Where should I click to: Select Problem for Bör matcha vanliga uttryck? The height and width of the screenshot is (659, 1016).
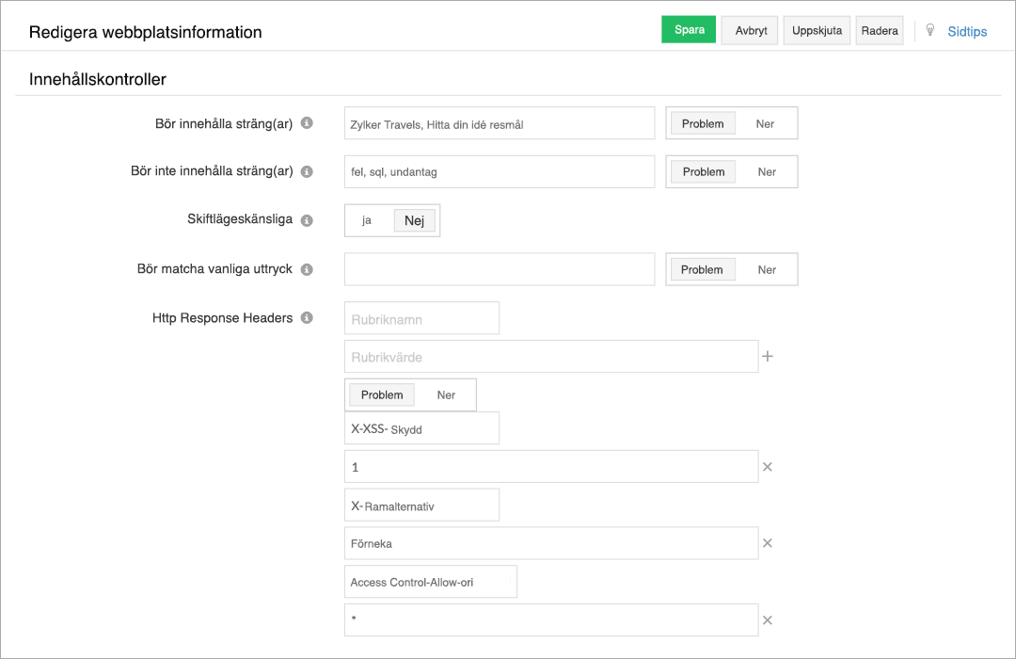[702, 269]
